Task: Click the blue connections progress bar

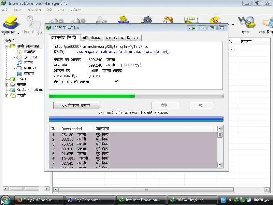Action: [136, 119]
